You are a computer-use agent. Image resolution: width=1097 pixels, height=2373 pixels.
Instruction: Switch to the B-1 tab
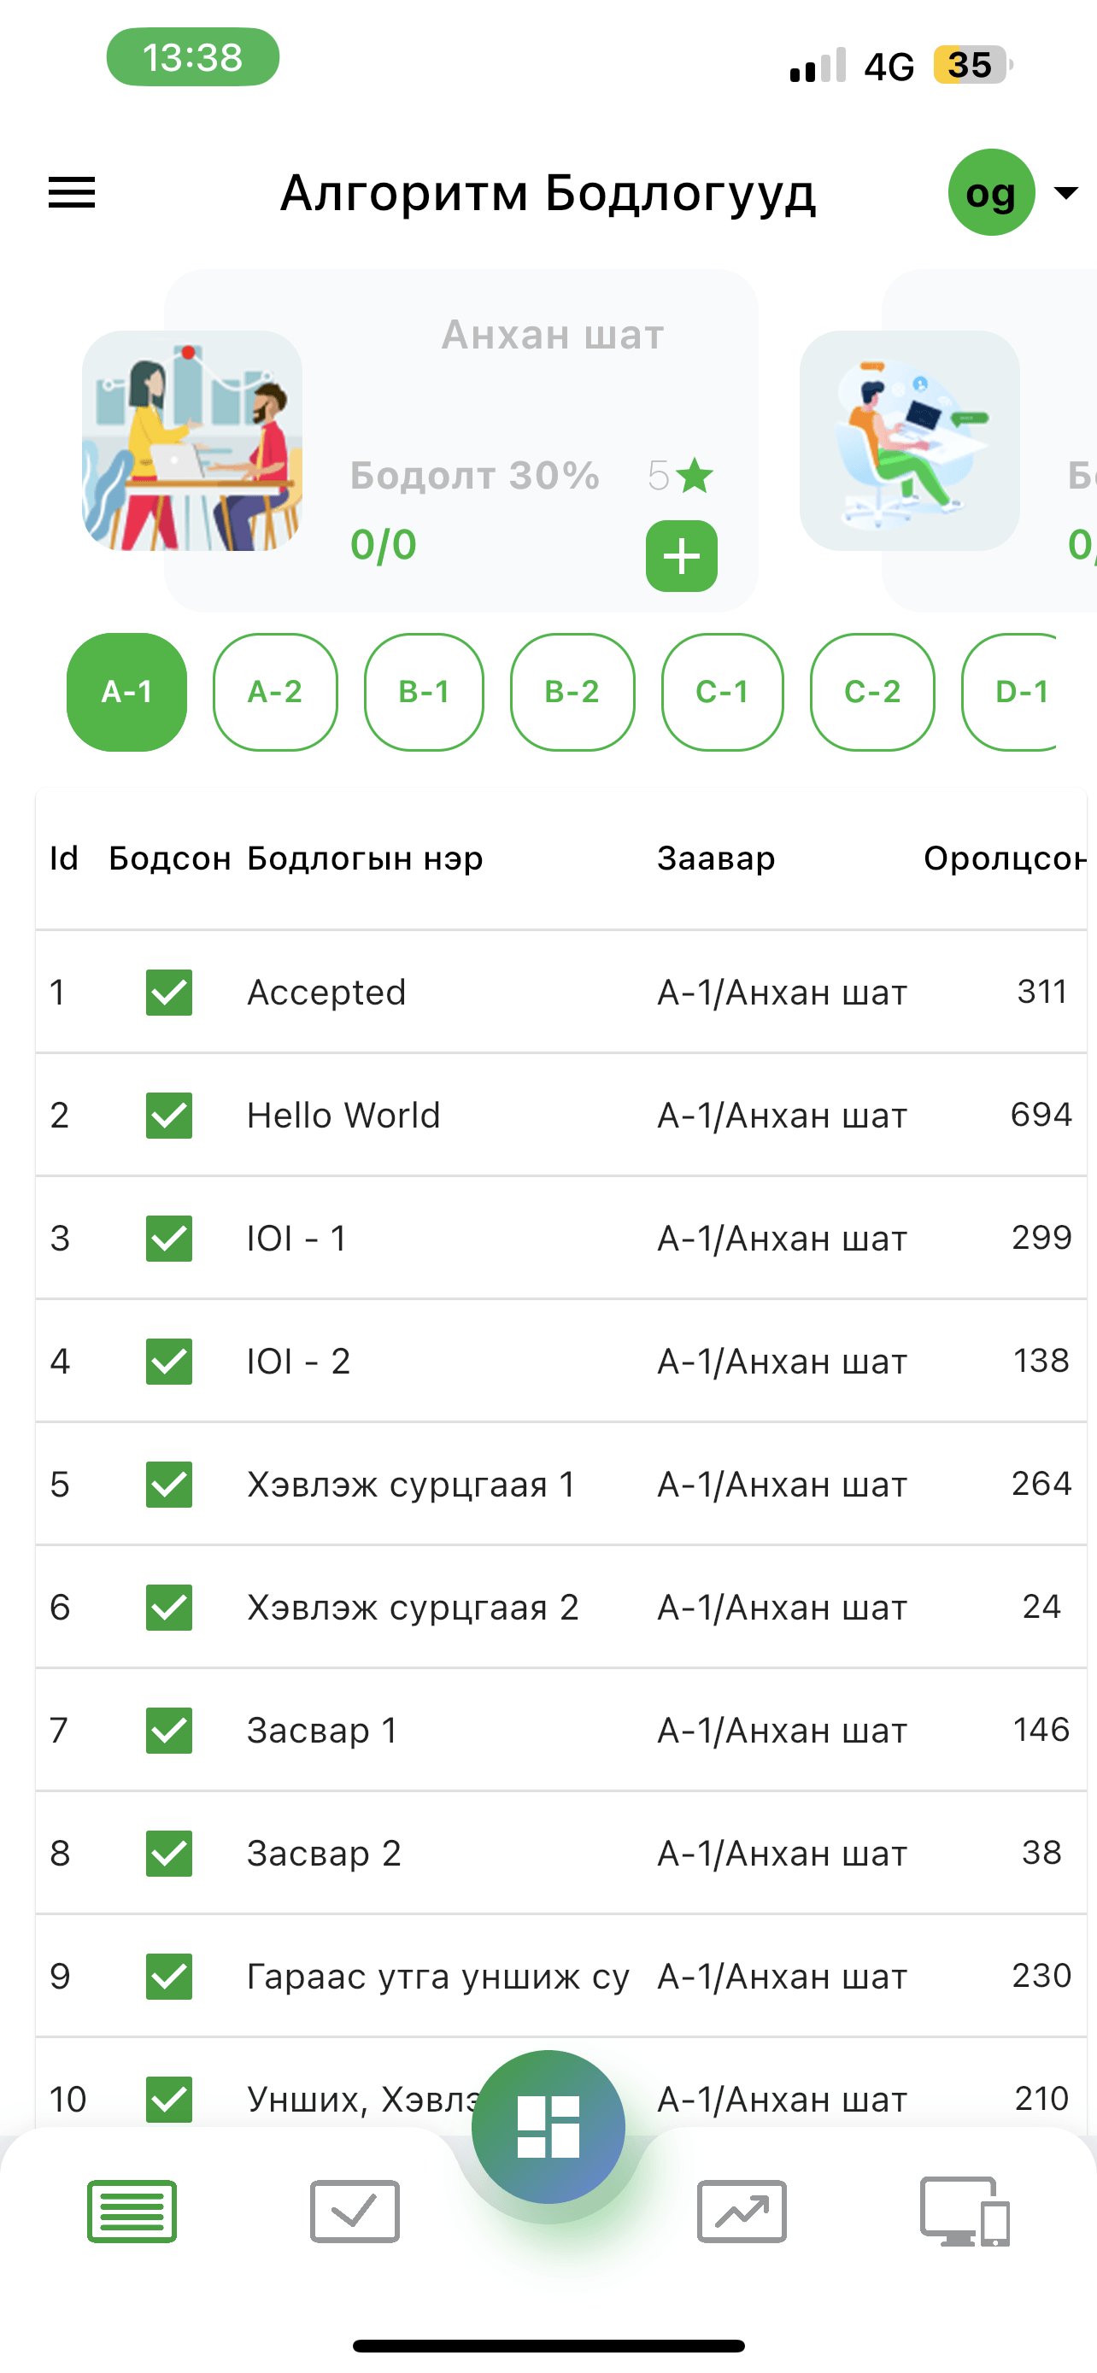pyautogui.click(x=424, y=692)
